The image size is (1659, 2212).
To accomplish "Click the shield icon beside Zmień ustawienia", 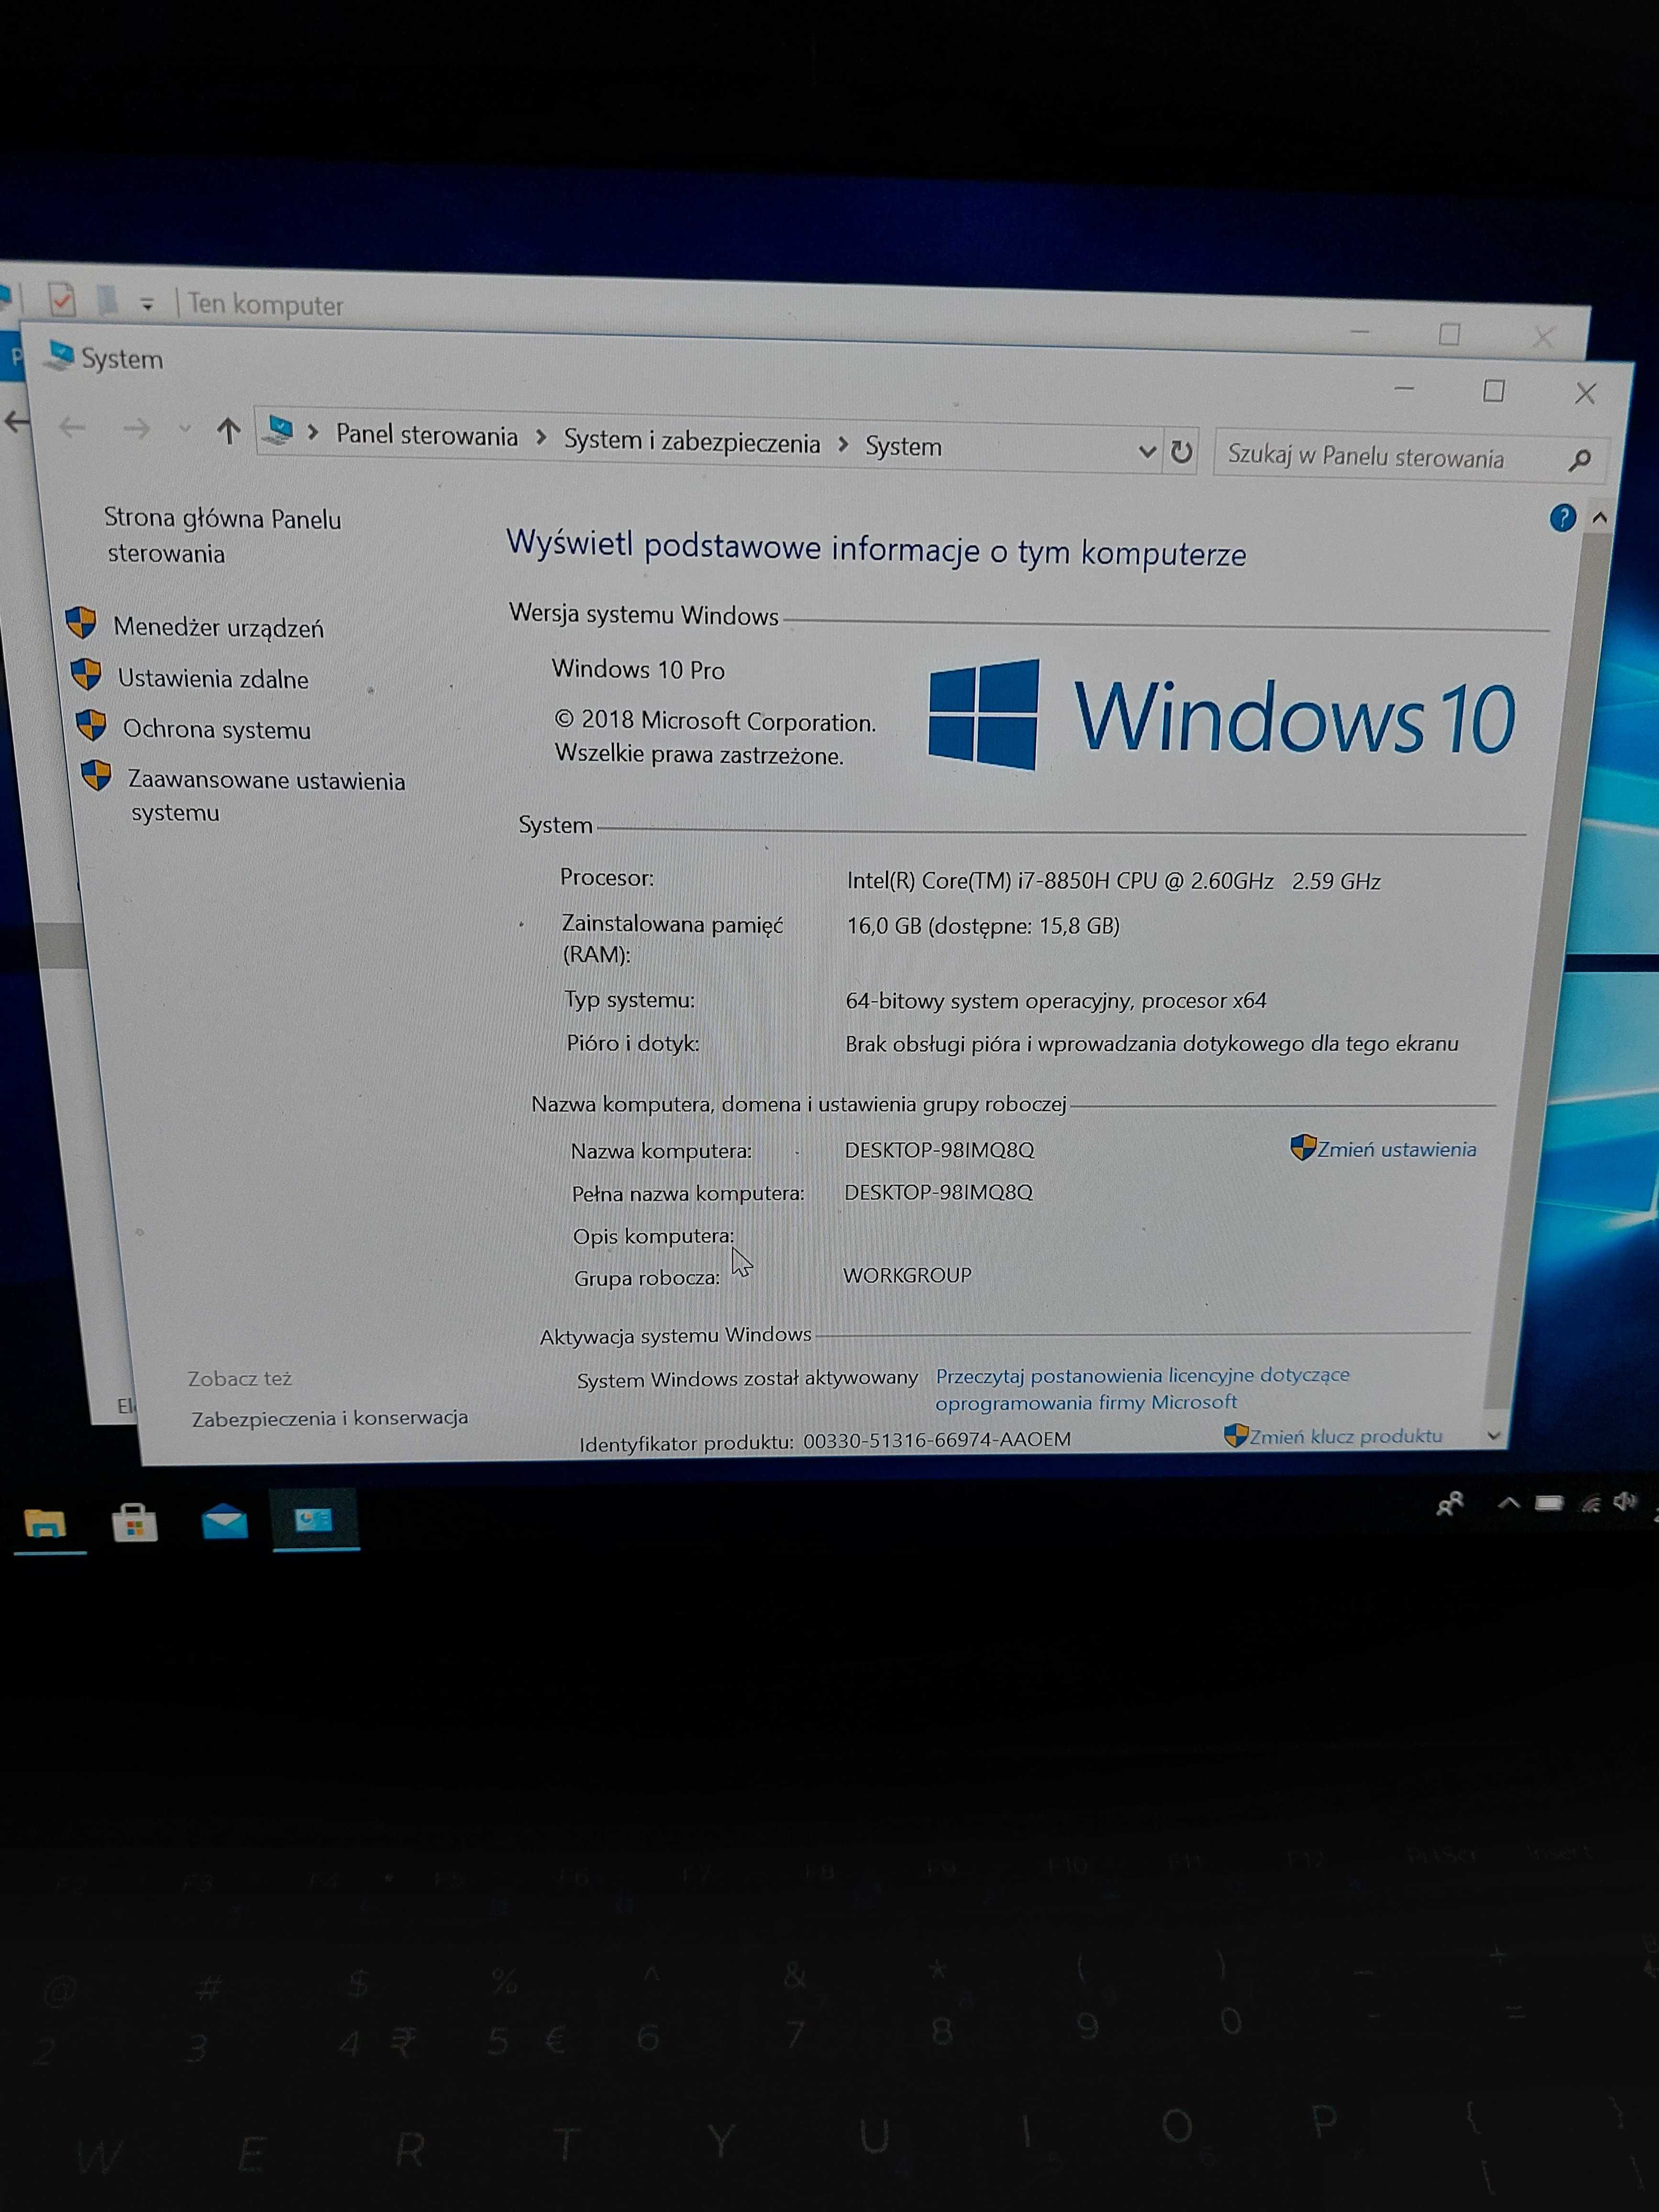I will [1303, 1147].
